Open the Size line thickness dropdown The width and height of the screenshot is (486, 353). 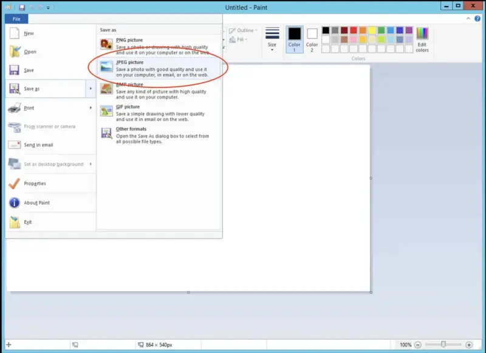coord(272,39)
